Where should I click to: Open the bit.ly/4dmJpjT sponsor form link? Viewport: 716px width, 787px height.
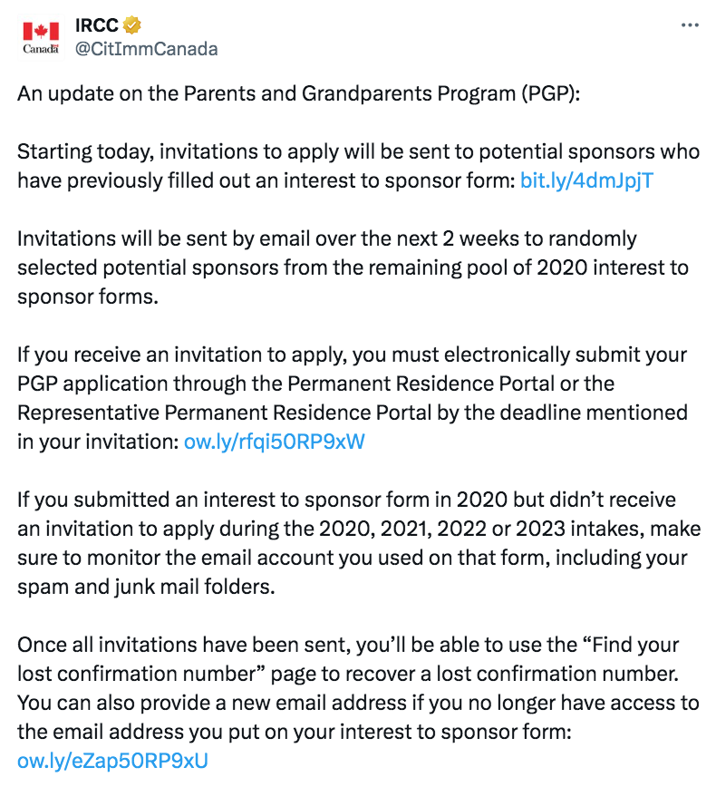tap(587, 180)
